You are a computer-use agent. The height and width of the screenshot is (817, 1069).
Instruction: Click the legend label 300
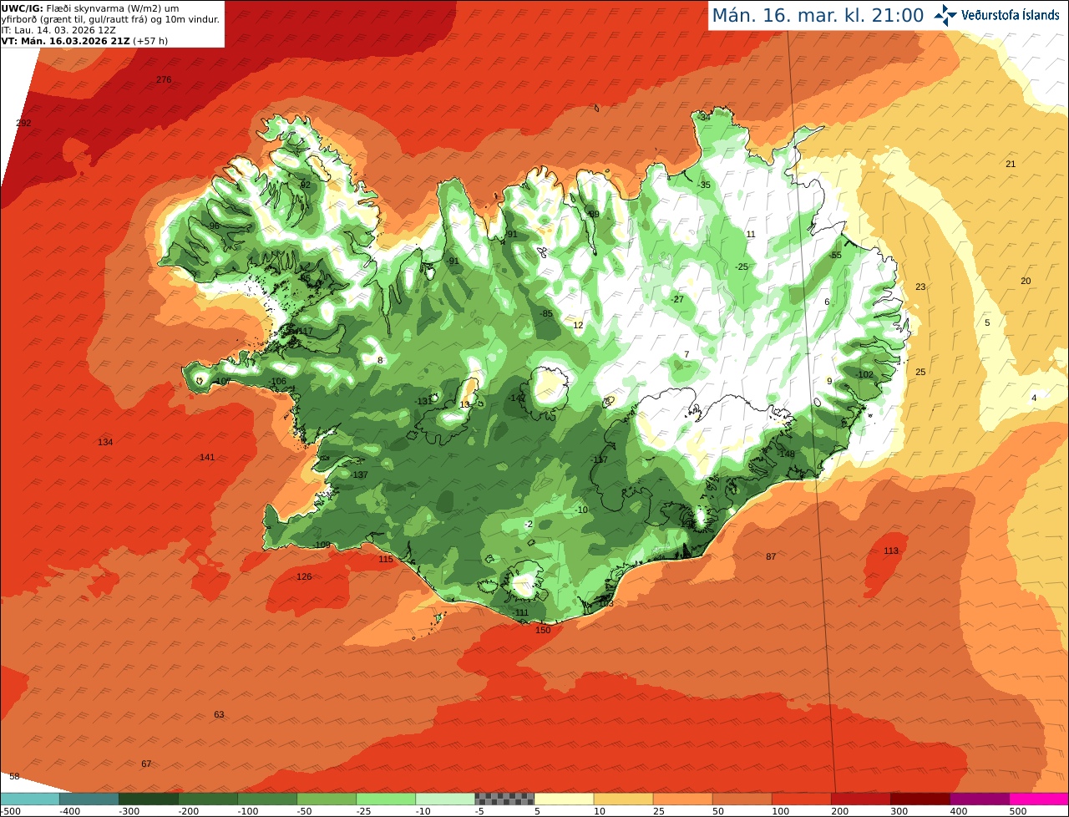pyautogui.click(x=899, y=811)
